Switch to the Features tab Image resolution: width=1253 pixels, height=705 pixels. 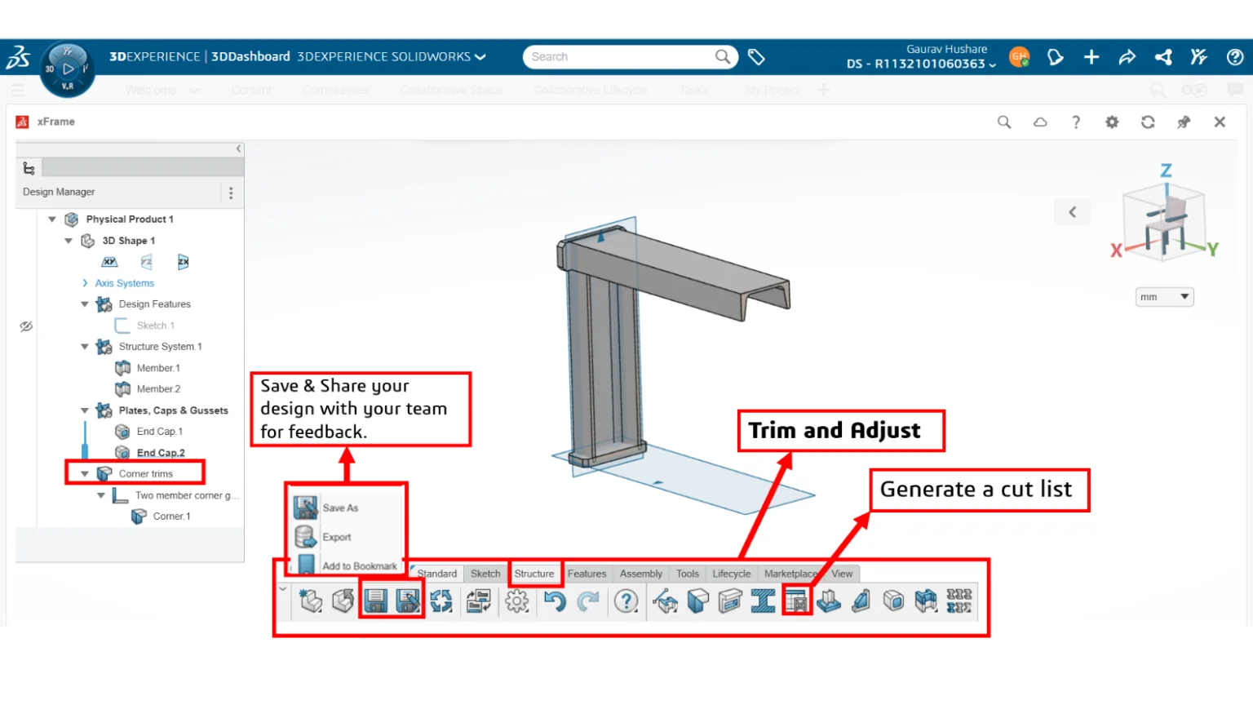(587, 574)
